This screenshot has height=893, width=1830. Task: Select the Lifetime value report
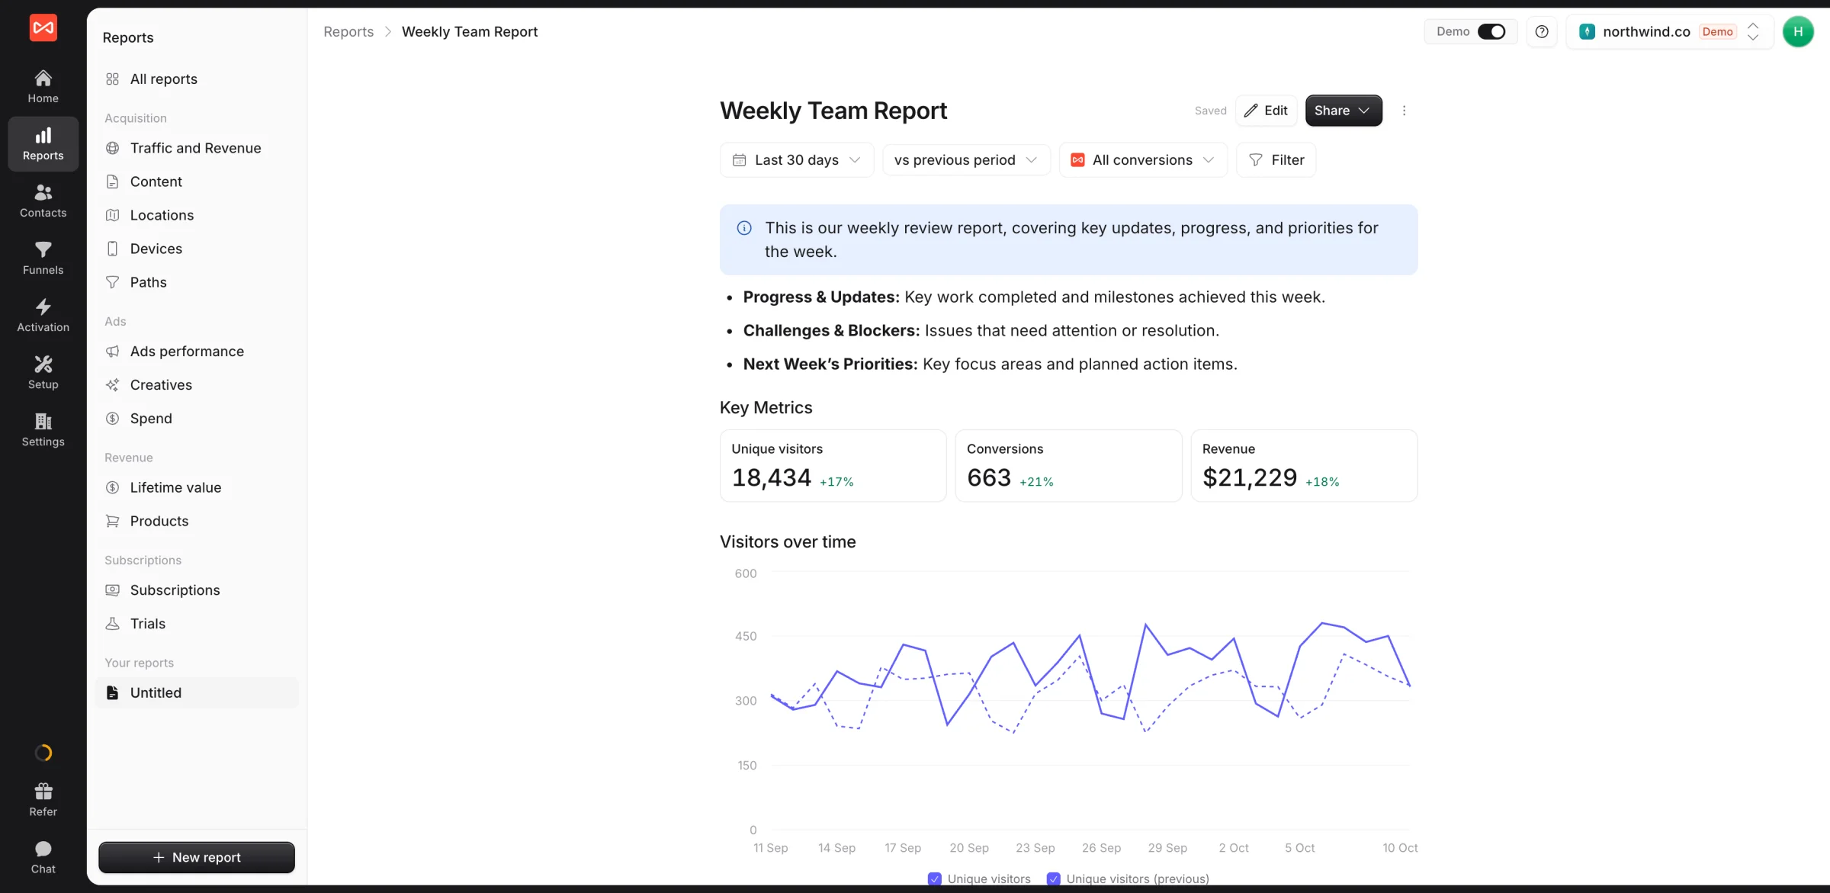pyautogui.click(x=197, y=487)
